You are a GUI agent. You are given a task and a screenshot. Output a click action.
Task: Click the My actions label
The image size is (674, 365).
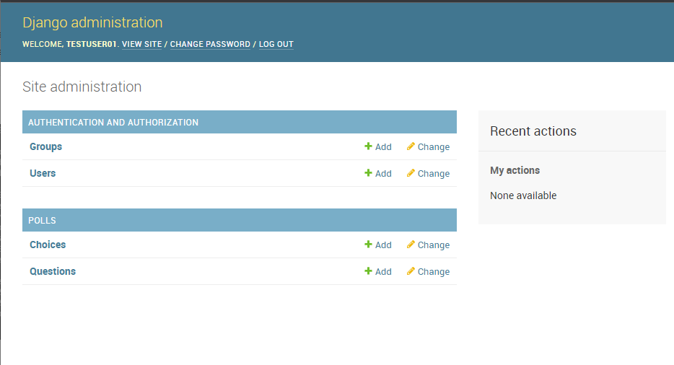point(515,170)
